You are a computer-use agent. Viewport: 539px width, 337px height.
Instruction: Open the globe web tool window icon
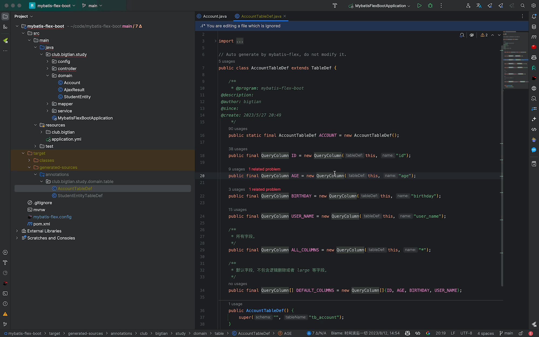click(x=534, y=88)
